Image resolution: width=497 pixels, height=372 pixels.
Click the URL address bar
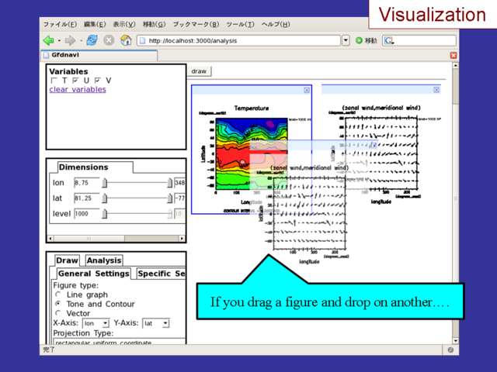pos(238,40)
